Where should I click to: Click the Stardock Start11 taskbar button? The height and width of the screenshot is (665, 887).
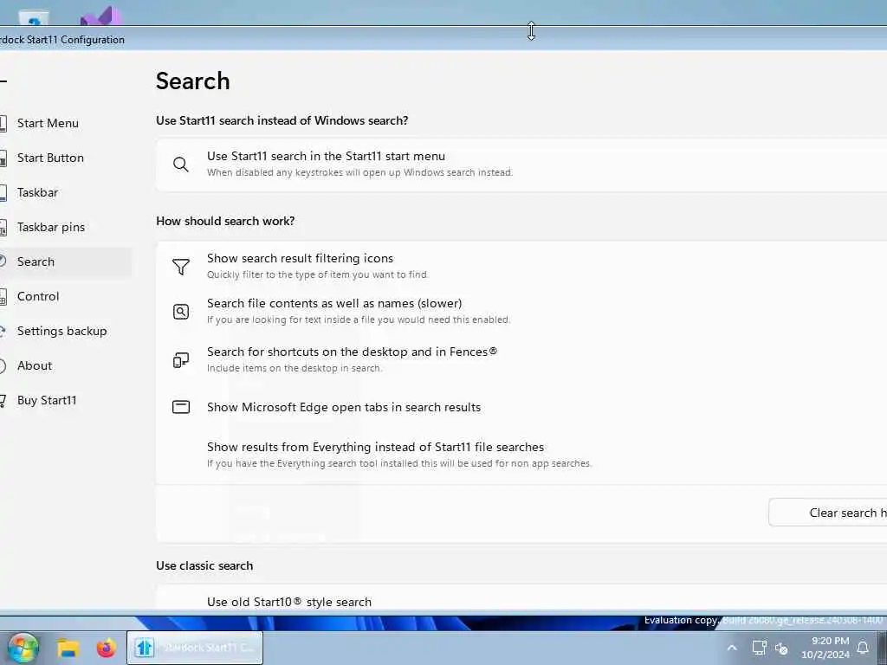(195, 648)
